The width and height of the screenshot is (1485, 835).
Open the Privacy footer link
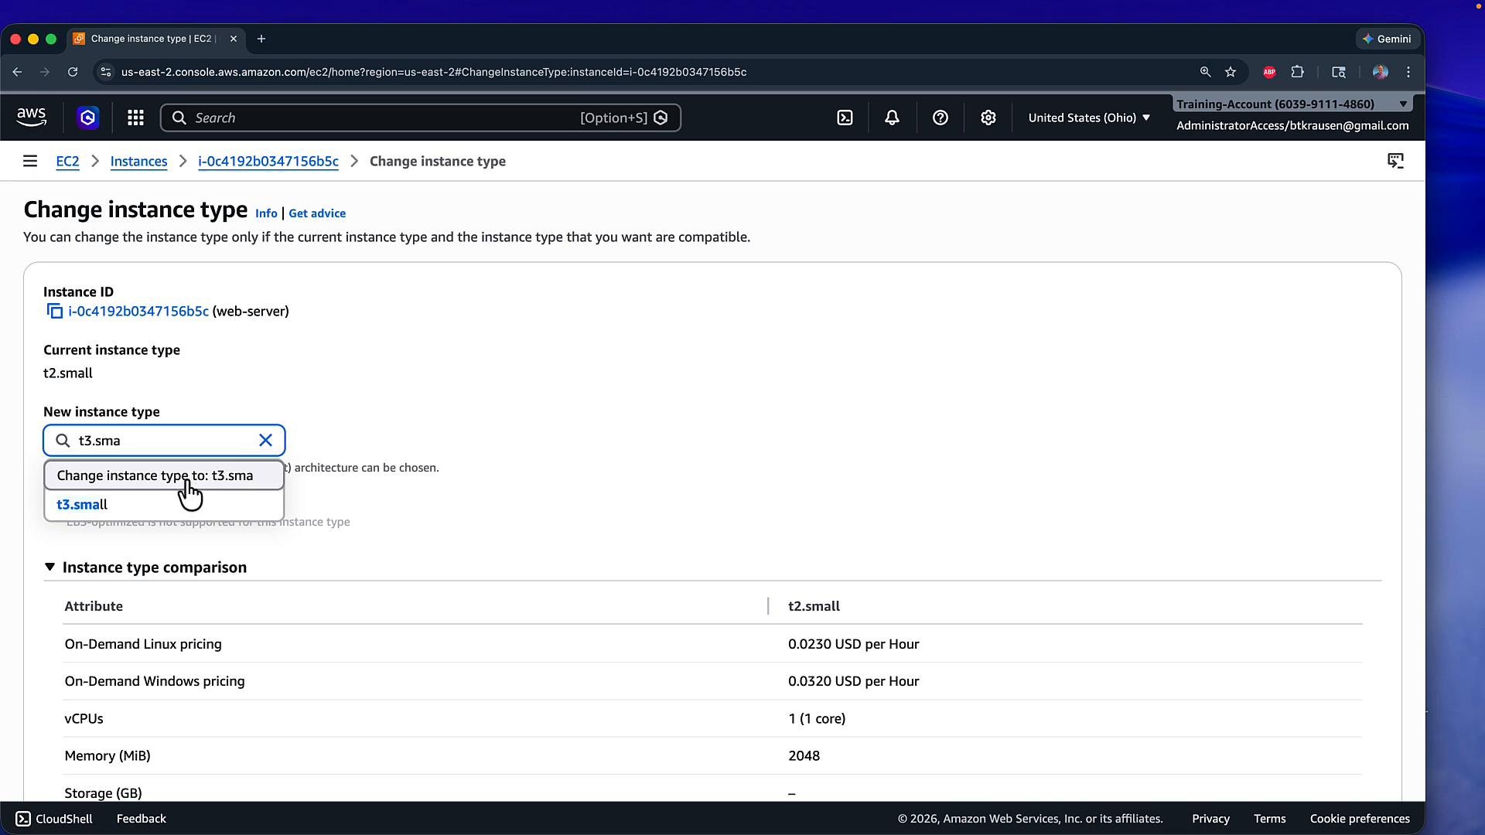click(x=1210, y=819)
